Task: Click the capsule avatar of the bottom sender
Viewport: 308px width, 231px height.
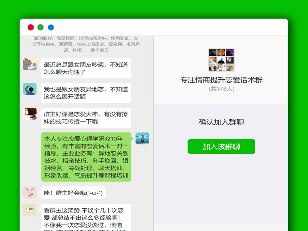Action: [x=30, y=209]
